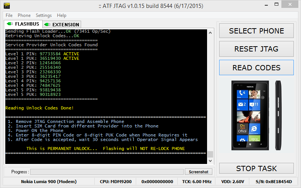Open the File menu
This screenshot has width=301, height=188.
(9, 15)
